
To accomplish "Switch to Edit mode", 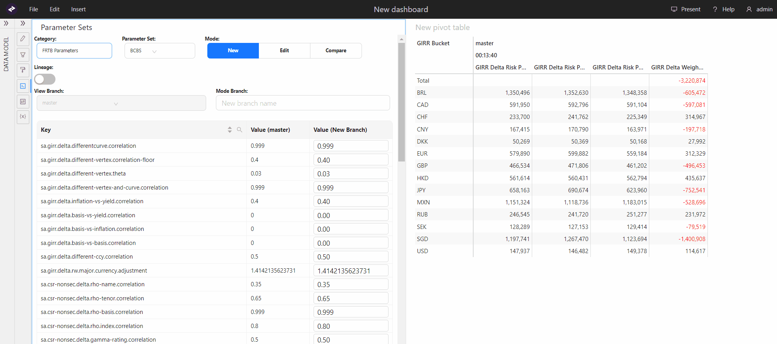I will click(x=284, y=51).
